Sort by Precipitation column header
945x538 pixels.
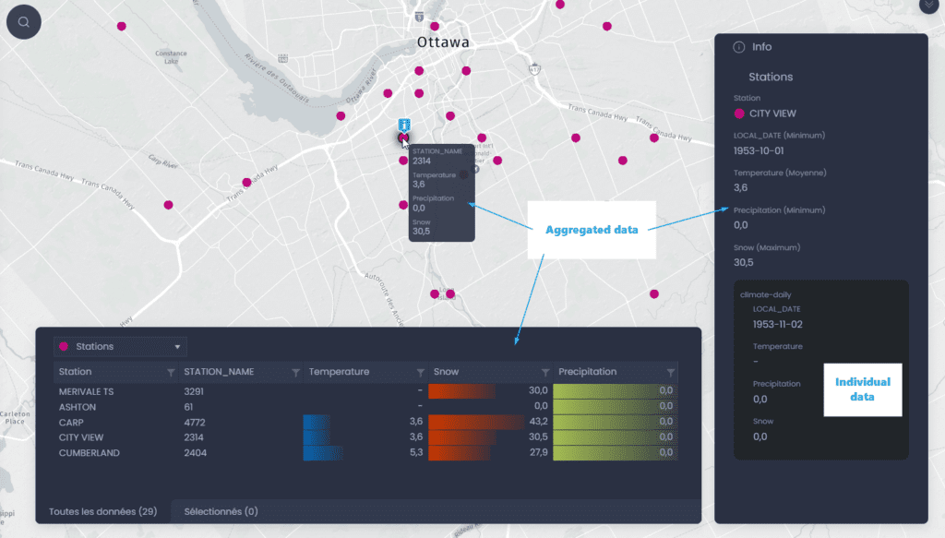click(x=587, y=372)
